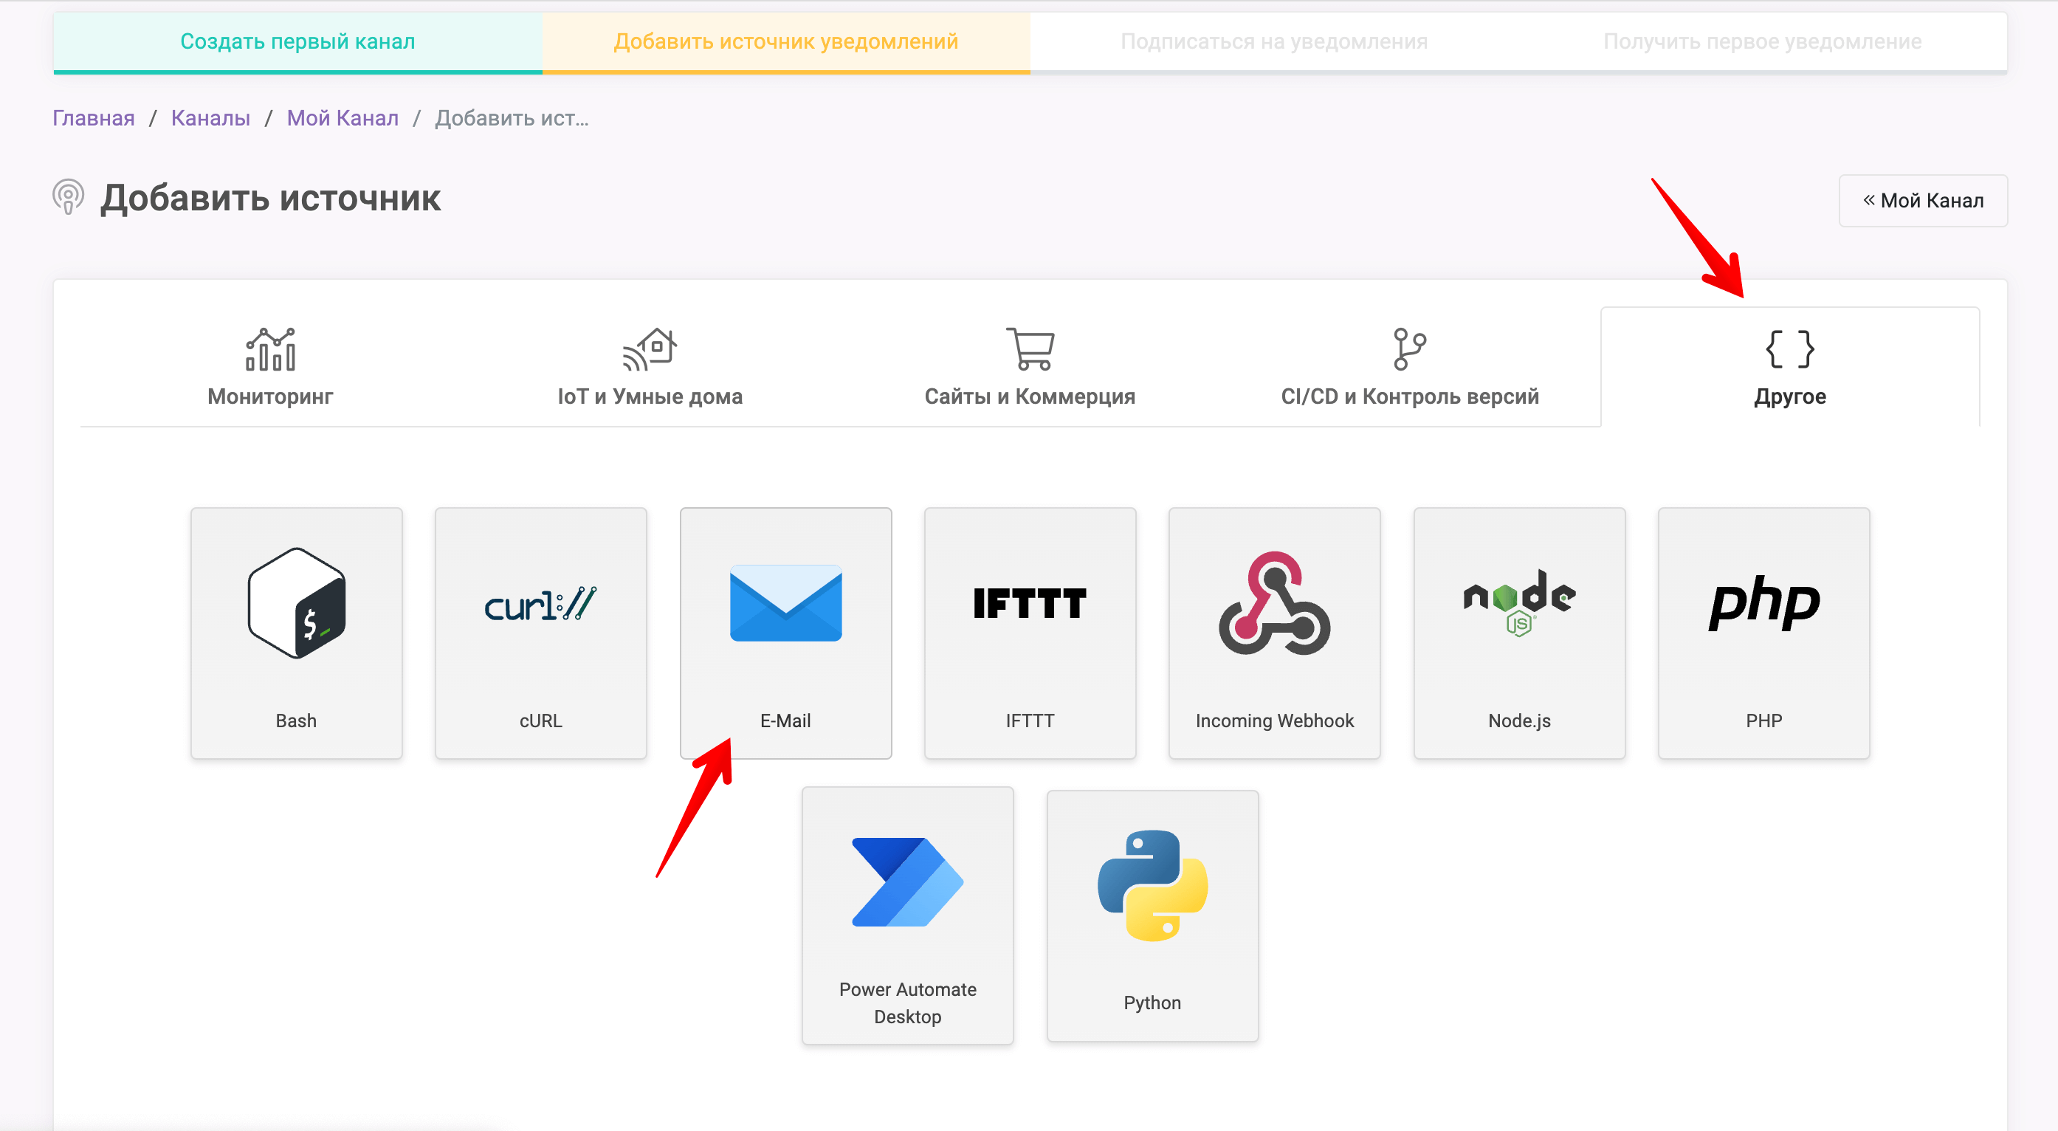Click the podcast icon beside Добавить источник

[69, 196]
